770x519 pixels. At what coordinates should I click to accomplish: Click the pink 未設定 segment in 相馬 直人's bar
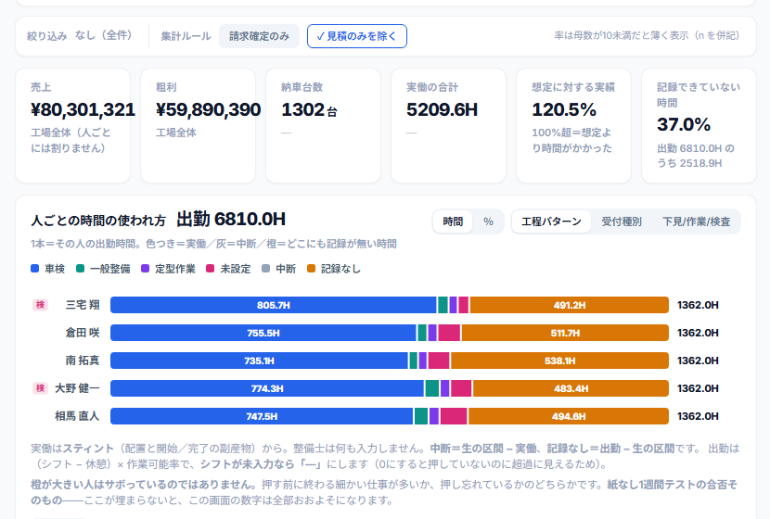coord(454,416)
